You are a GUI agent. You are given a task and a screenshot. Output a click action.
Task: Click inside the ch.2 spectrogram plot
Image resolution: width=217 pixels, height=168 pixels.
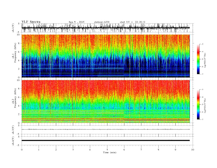pos(106,102)
